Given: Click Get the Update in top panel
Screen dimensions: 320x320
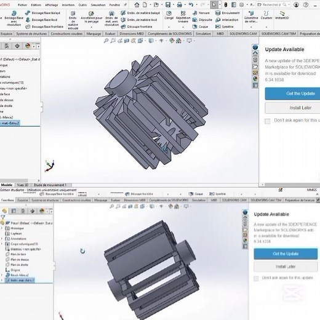Looking at the screenshot, I should click(292, 94).
